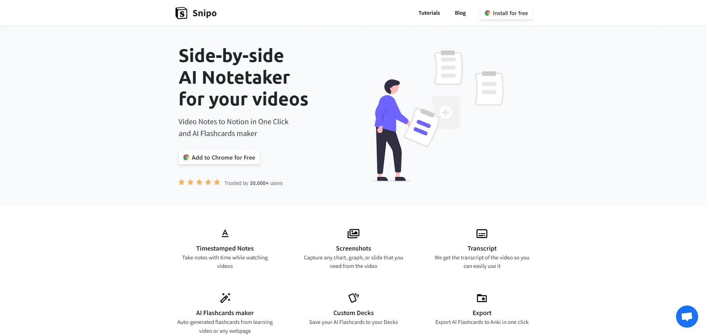This screenshot has height=335, width=707.
Task: Click the Snipo logo icon
Action: pos(181,13)
